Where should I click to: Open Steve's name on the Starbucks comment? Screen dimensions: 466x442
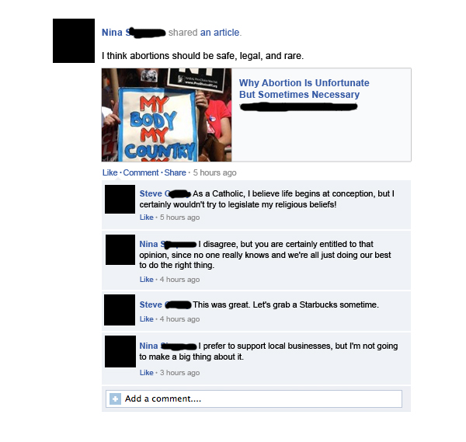165,305
